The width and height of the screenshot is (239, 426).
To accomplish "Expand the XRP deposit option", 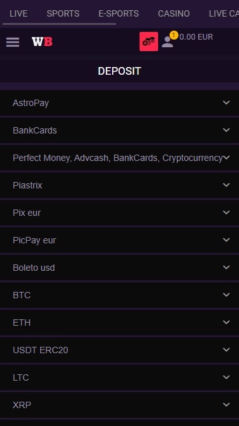I will click(x=120, y=405).
